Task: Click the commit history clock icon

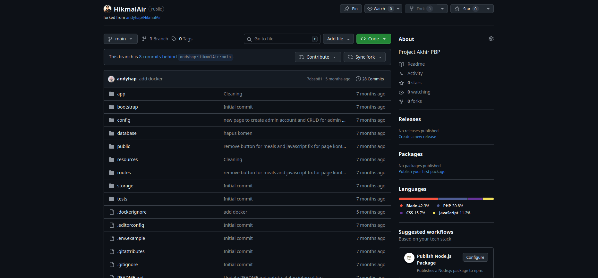Action: point(358,79)
